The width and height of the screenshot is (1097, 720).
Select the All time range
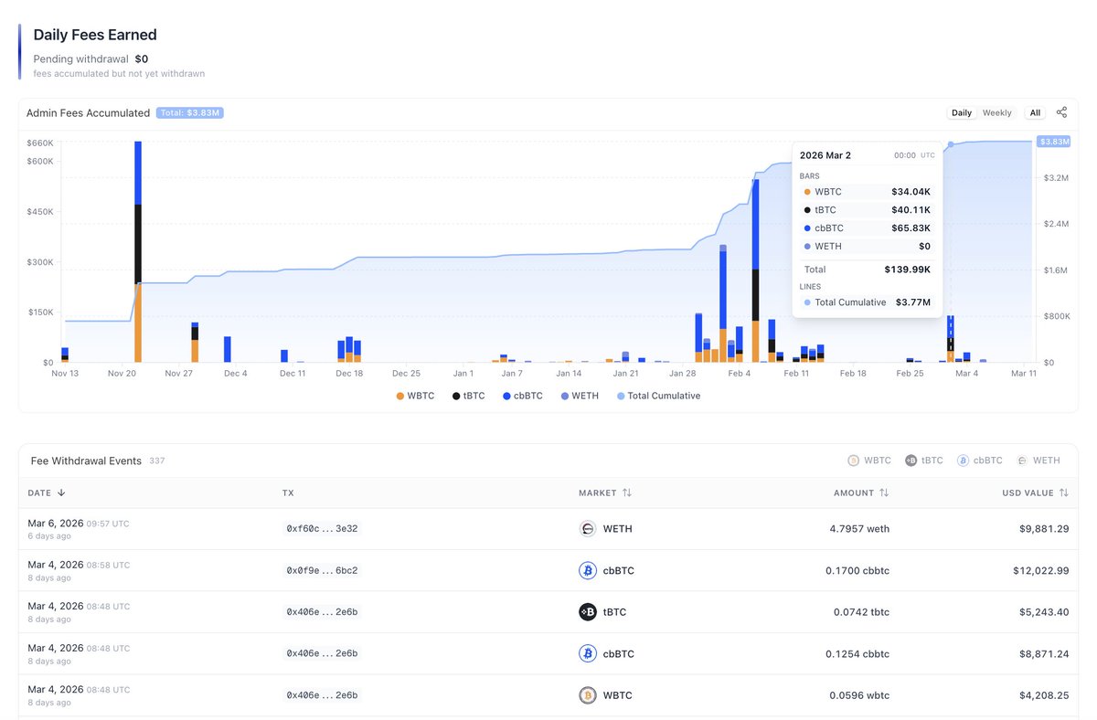[1035, 113]
